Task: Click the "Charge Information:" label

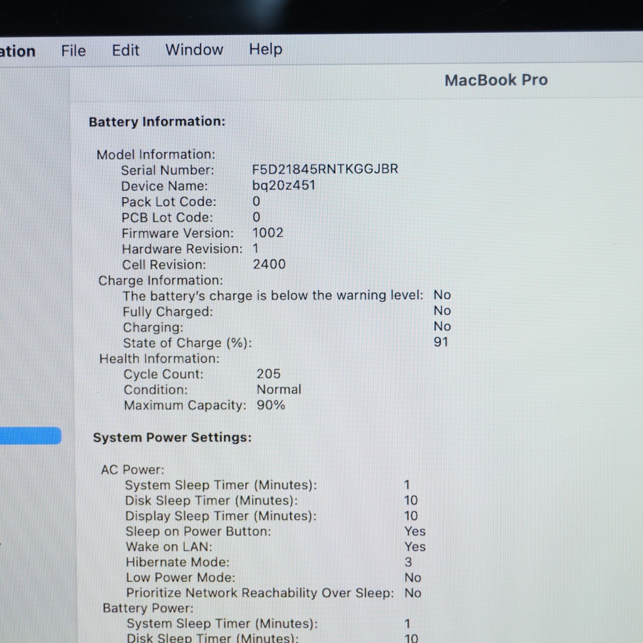Action: 161,280
